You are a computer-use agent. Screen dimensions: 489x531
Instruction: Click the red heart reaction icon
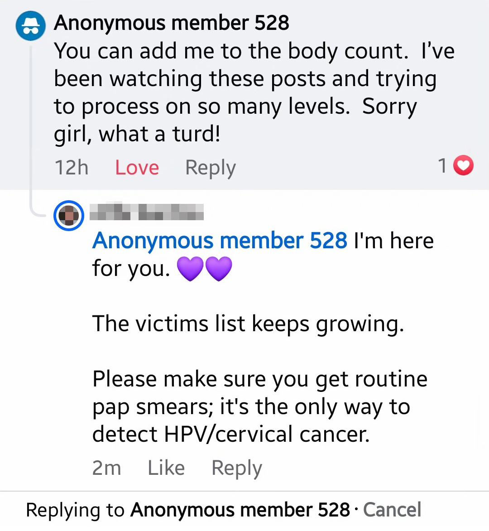click(x=463, y=165)
